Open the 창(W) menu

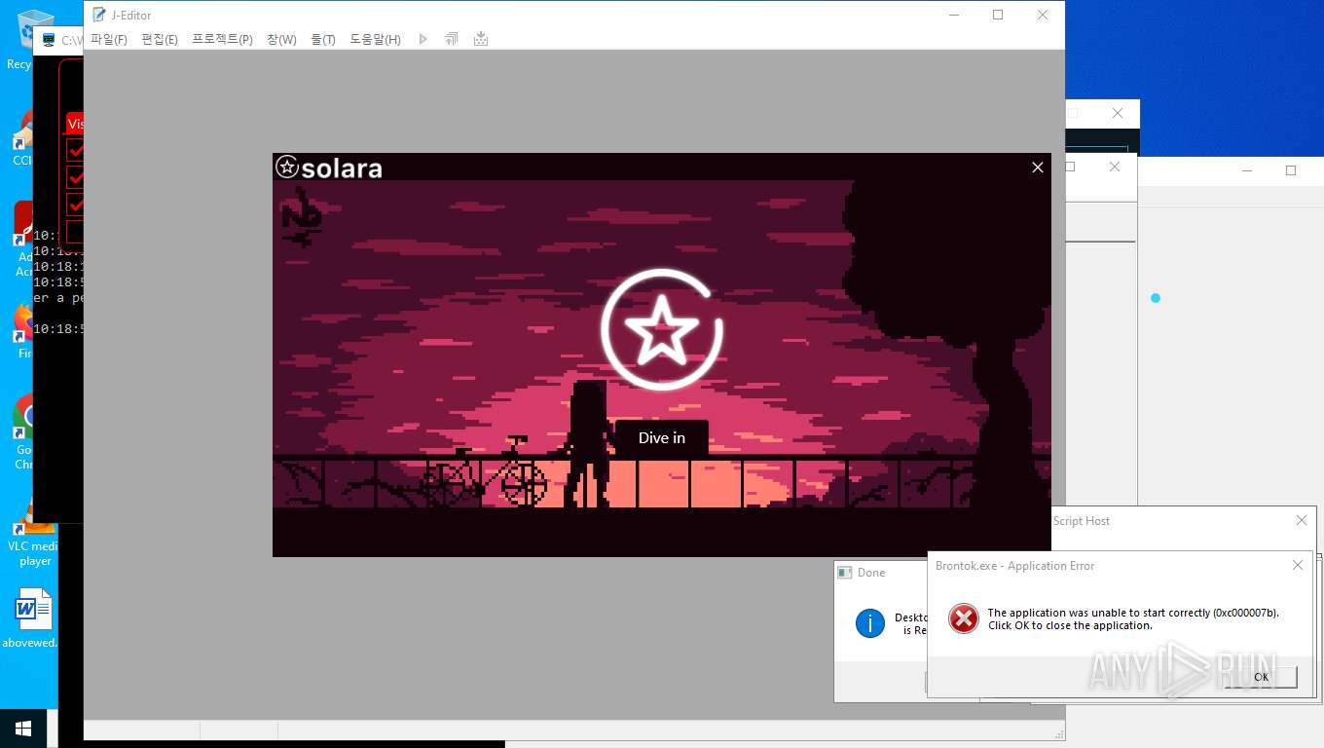point(281,39)
